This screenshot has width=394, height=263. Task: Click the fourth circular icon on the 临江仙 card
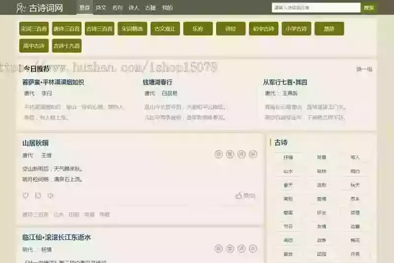pyautogui.click(x=253, y=249)
